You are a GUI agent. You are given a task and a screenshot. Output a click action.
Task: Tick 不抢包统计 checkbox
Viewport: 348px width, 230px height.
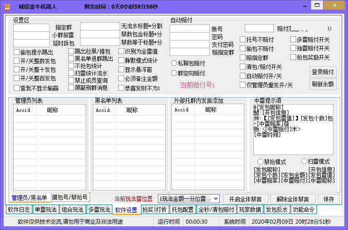click(x=71, y=66)
